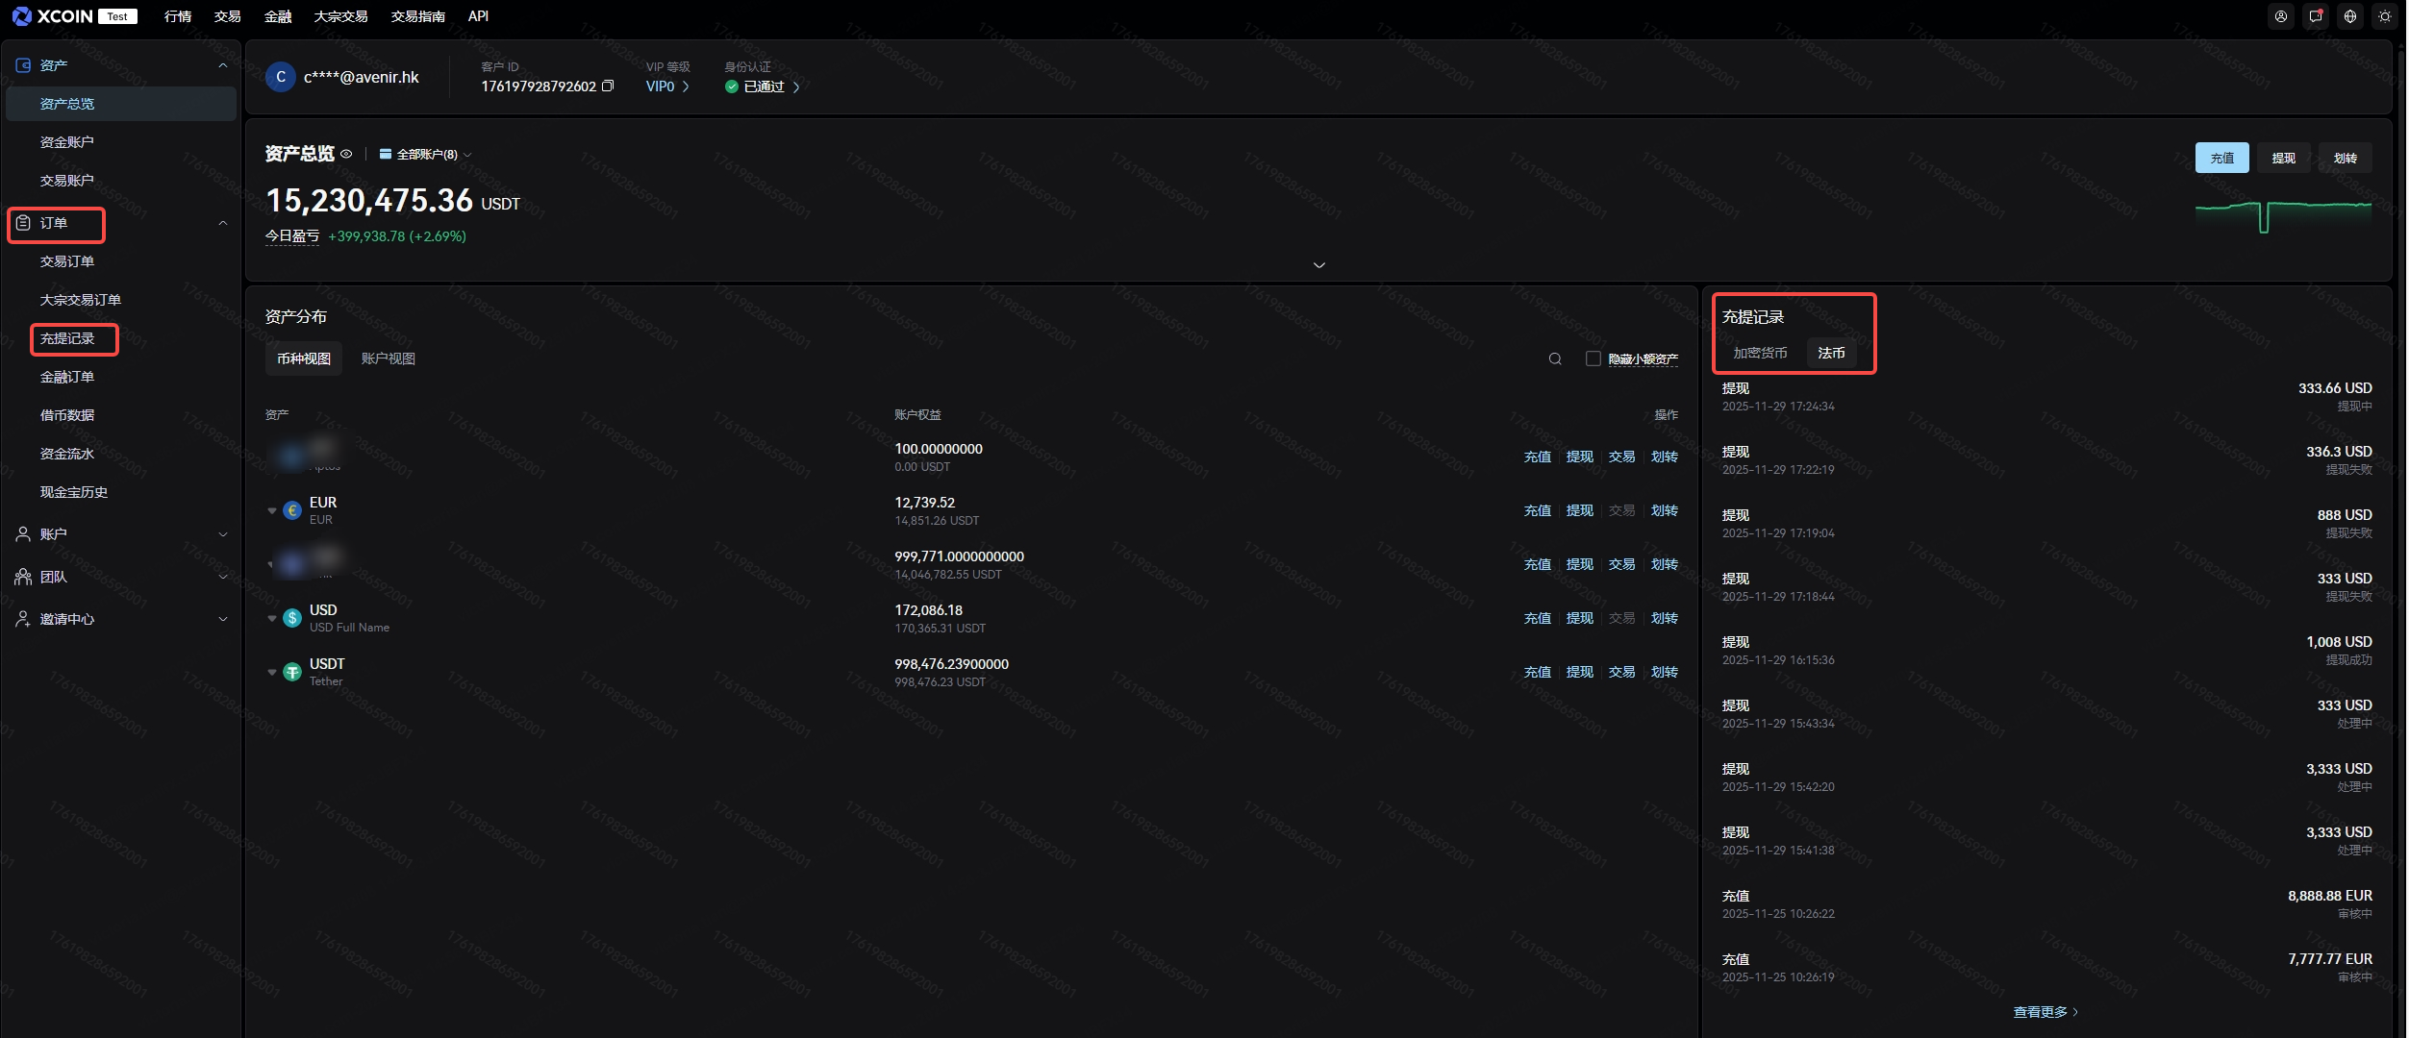2409x1038 pixels.
Task: Switch to the account view tab
Action: [388, 358]
